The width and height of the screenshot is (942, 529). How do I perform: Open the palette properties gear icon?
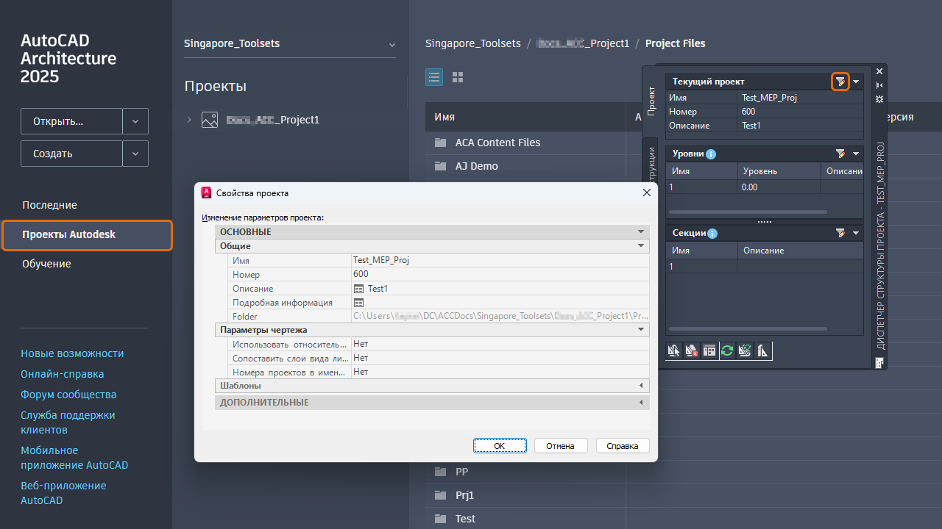[x=879, y=98]
